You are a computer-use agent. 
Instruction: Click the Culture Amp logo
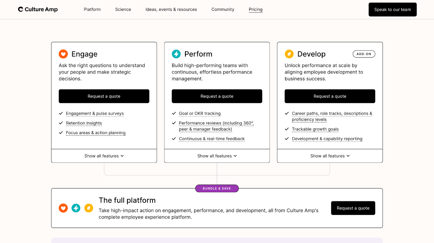[x=38, y=9]
